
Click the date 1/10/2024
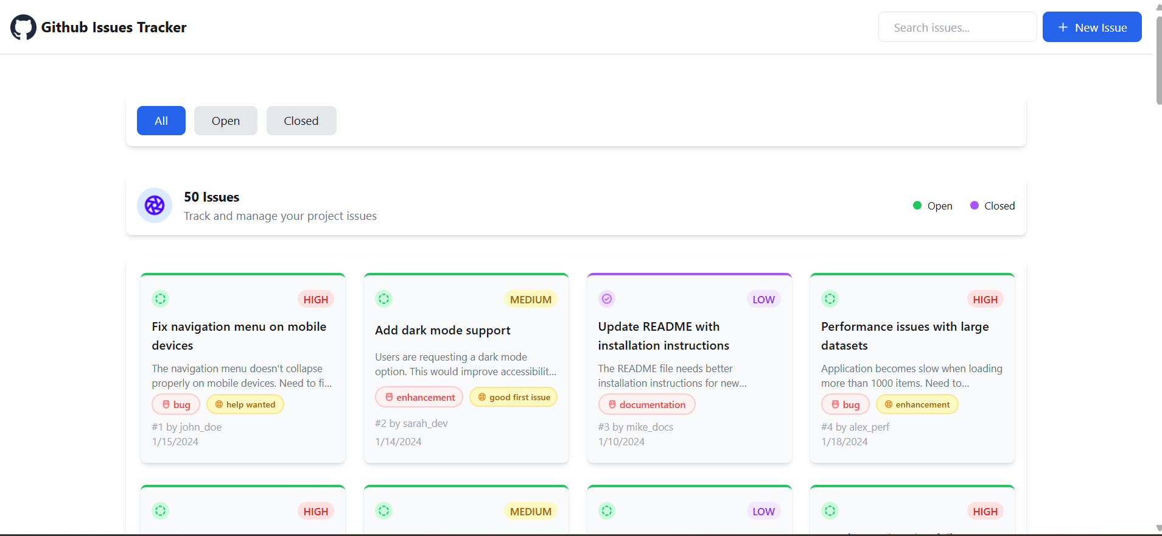(x=621, y=442)
